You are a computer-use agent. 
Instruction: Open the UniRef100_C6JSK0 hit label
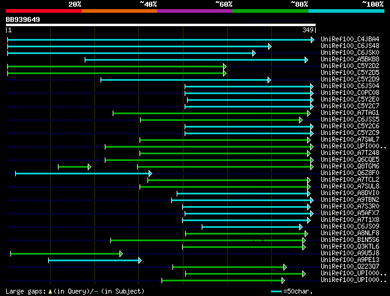pos(350,53)
